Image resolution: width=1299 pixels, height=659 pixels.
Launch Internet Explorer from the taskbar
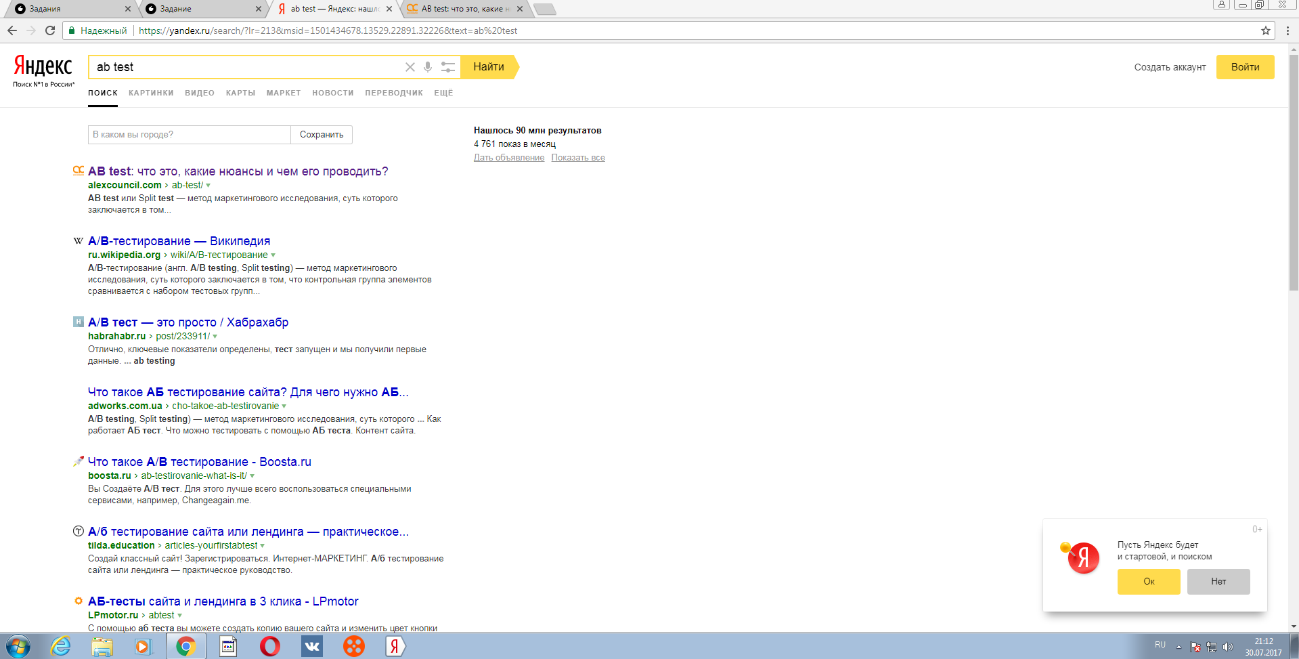click(x=61, y=646)
